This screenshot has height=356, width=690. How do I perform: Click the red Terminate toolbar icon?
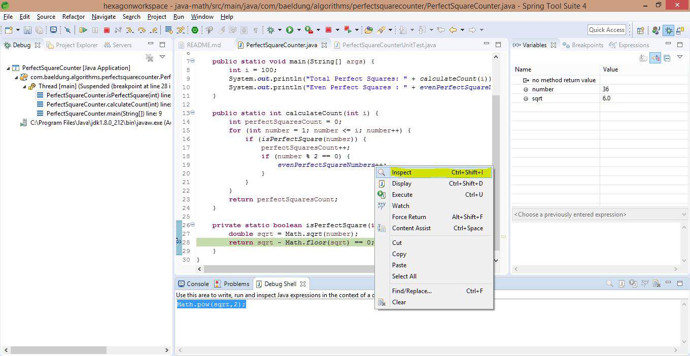coord(107,30)
